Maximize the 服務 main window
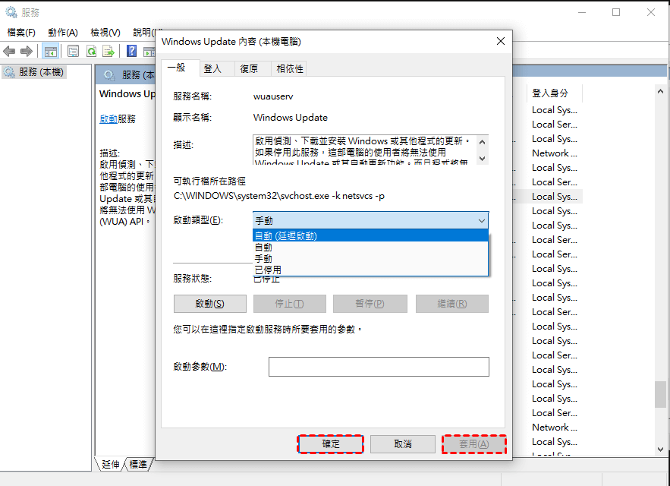 (615, 12)
